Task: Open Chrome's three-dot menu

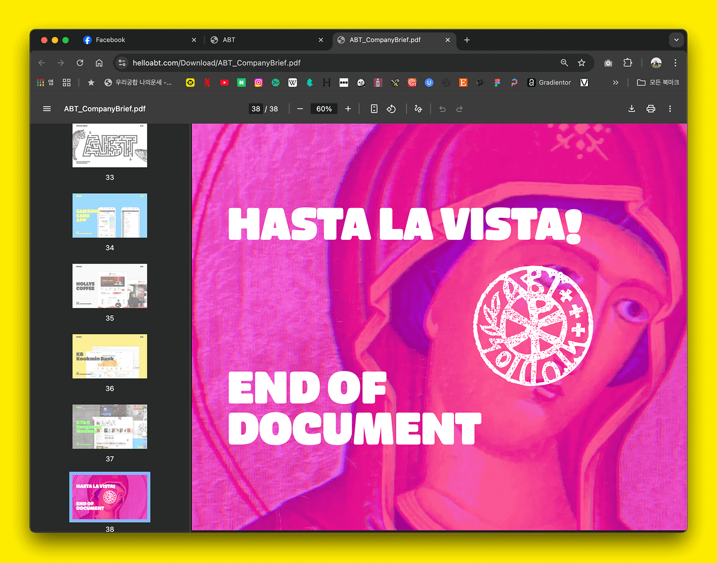Action: tap(675, 63)
